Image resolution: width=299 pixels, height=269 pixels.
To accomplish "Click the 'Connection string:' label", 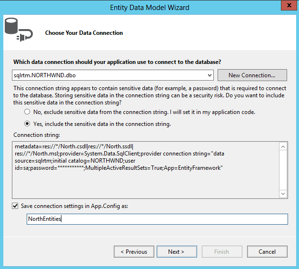I will [x=37, y=135].
